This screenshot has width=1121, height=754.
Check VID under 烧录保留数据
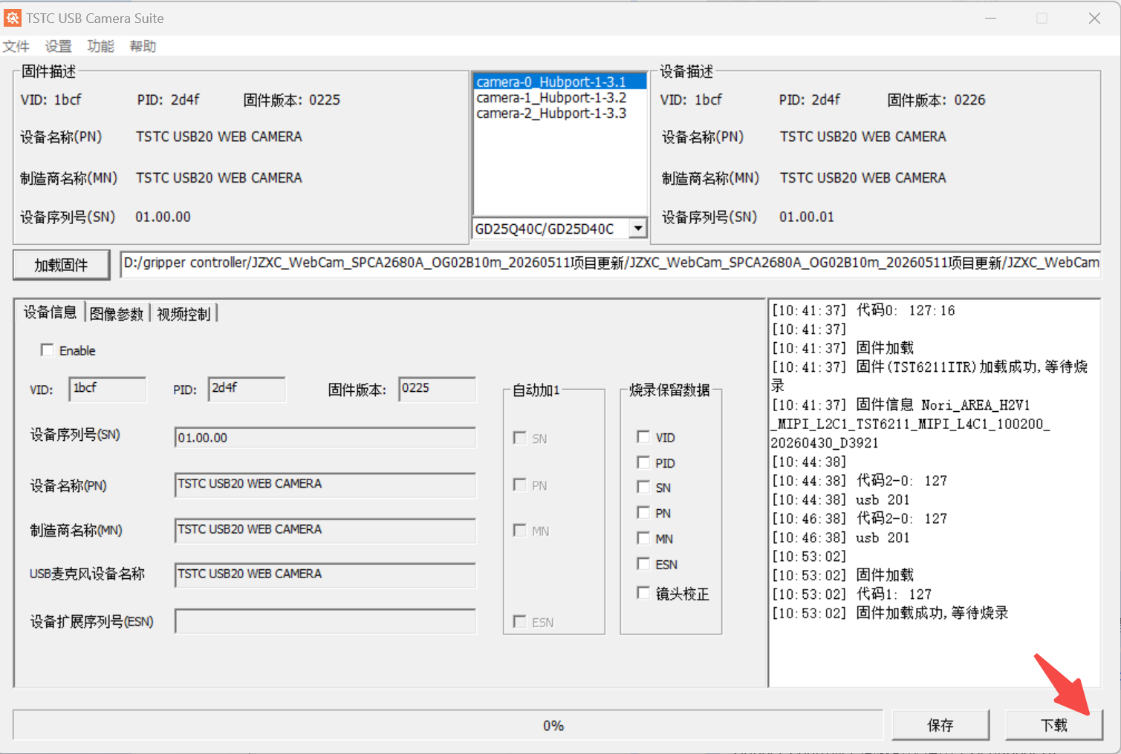[x=643, y=437]
